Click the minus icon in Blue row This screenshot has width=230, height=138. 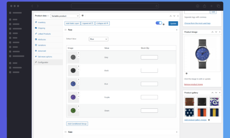(x=79, y=83)
